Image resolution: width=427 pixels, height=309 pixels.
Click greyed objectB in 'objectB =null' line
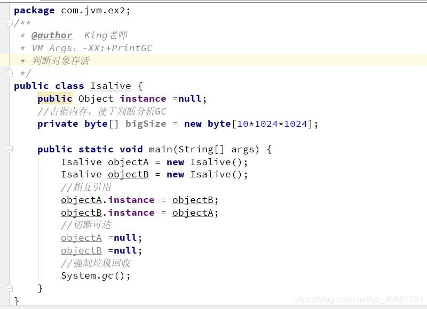[81, 250]
